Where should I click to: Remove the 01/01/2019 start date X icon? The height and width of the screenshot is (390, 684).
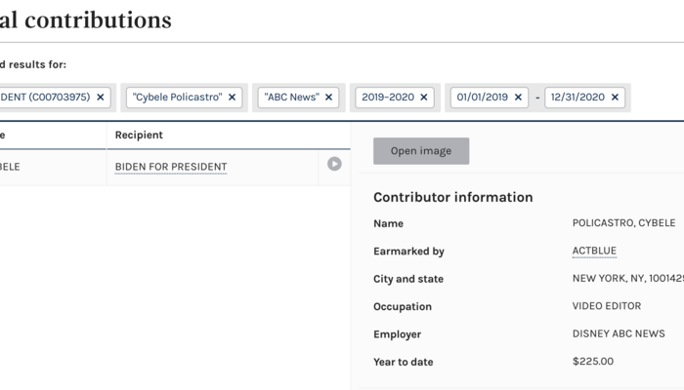tap(517, 97)
